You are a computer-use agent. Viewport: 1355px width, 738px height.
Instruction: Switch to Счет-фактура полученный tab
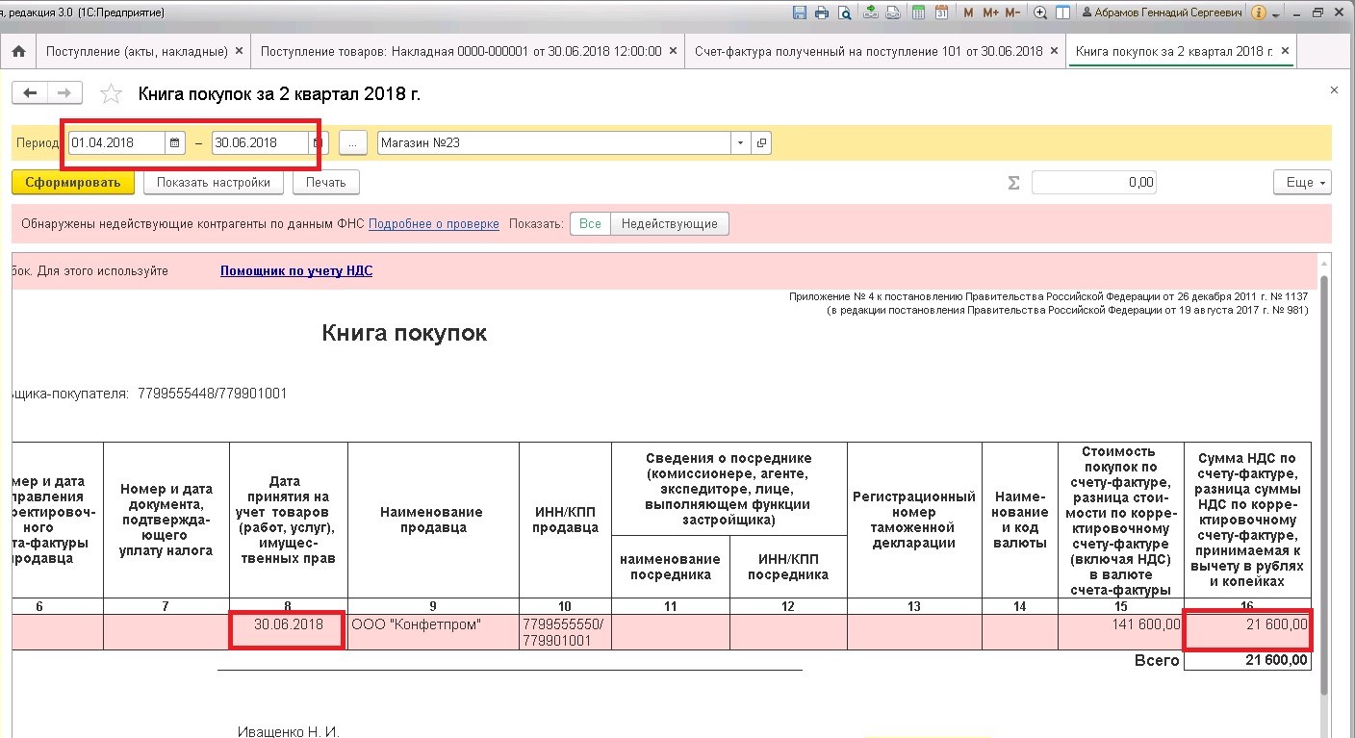[x=869, y=51]
